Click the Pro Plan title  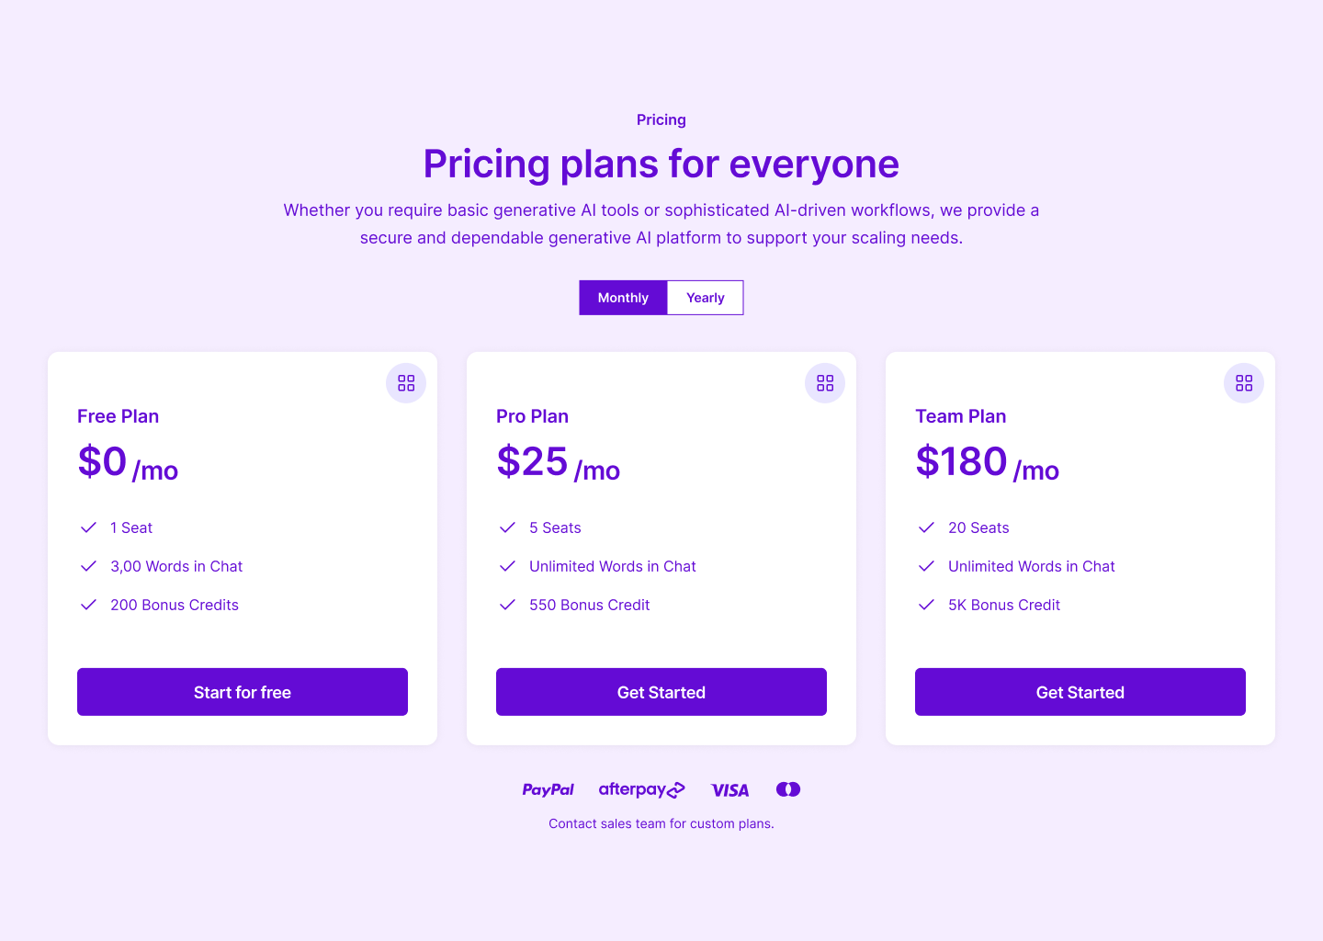pyautogui.click(x=532, y=416)
